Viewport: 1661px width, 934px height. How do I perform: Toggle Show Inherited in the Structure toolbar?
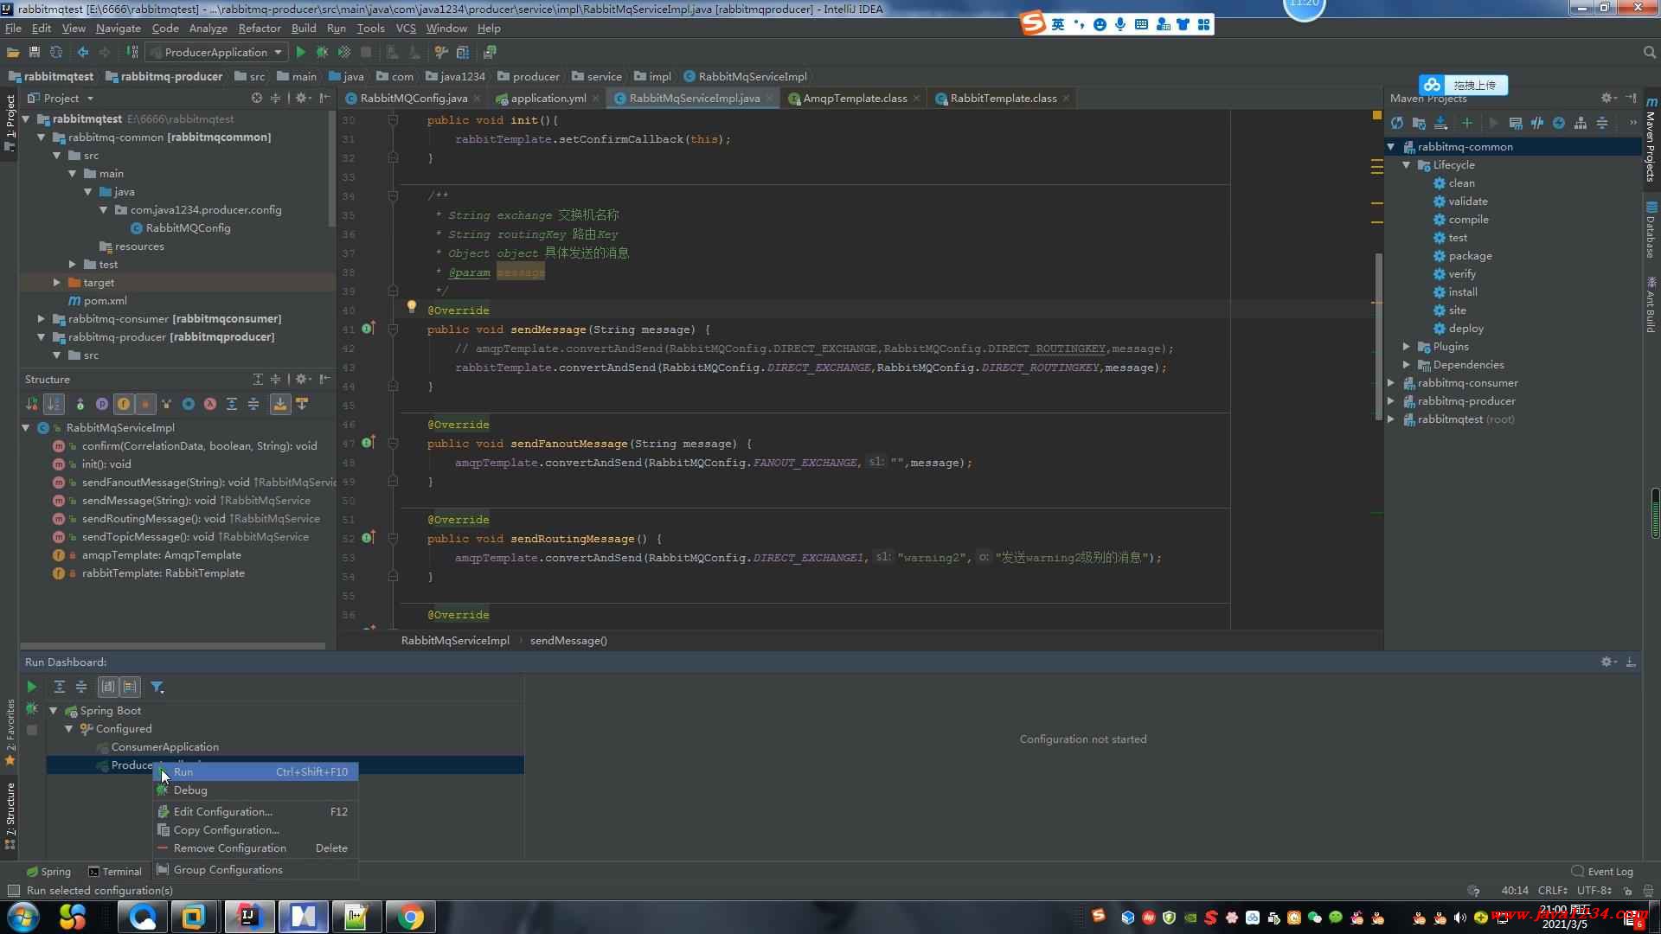tap(166, 404)
